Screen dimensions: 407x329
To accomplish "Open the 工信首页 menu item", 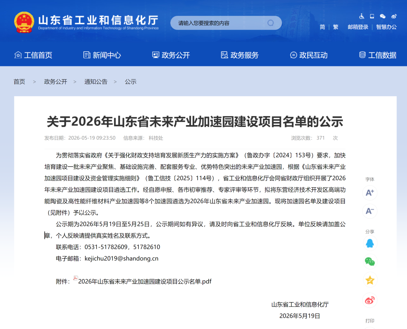I will (38, 55).
